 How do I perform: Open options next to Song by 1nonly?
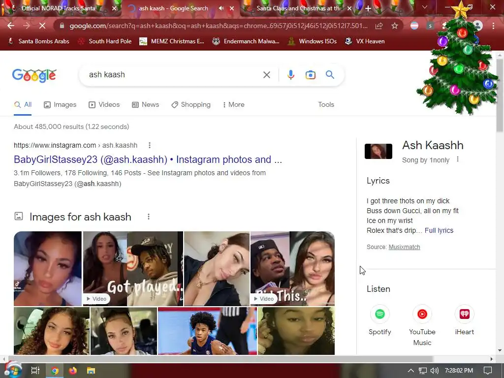[458, 159]
